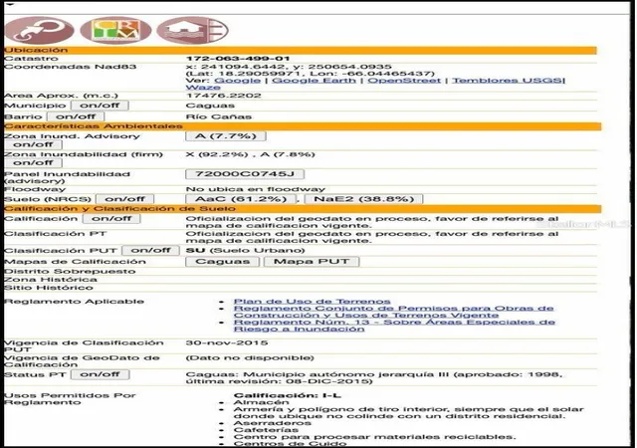This screenshot has width=637, height=448.
Task: Toggle Clasificación PUT on/off
Action: pos(150,250)
